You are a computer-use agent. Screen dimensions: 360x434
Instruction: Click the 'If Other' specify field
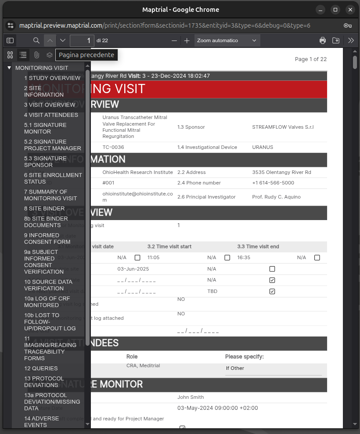(x=274, y=369)
